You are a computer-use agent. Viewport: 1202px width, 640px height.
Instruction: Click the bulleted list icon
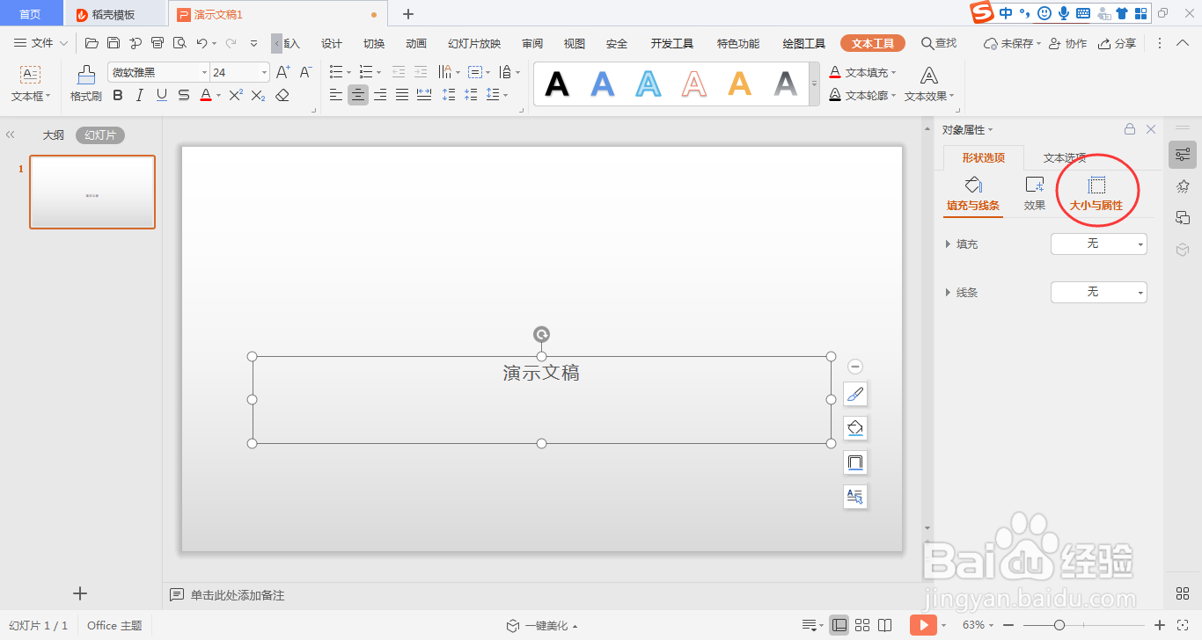pos(336,72)
